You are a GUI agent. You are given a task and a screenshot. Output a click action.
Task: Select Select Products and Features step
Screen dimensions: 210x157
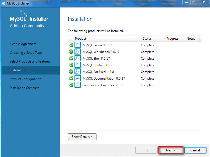[x=30, y=61]
